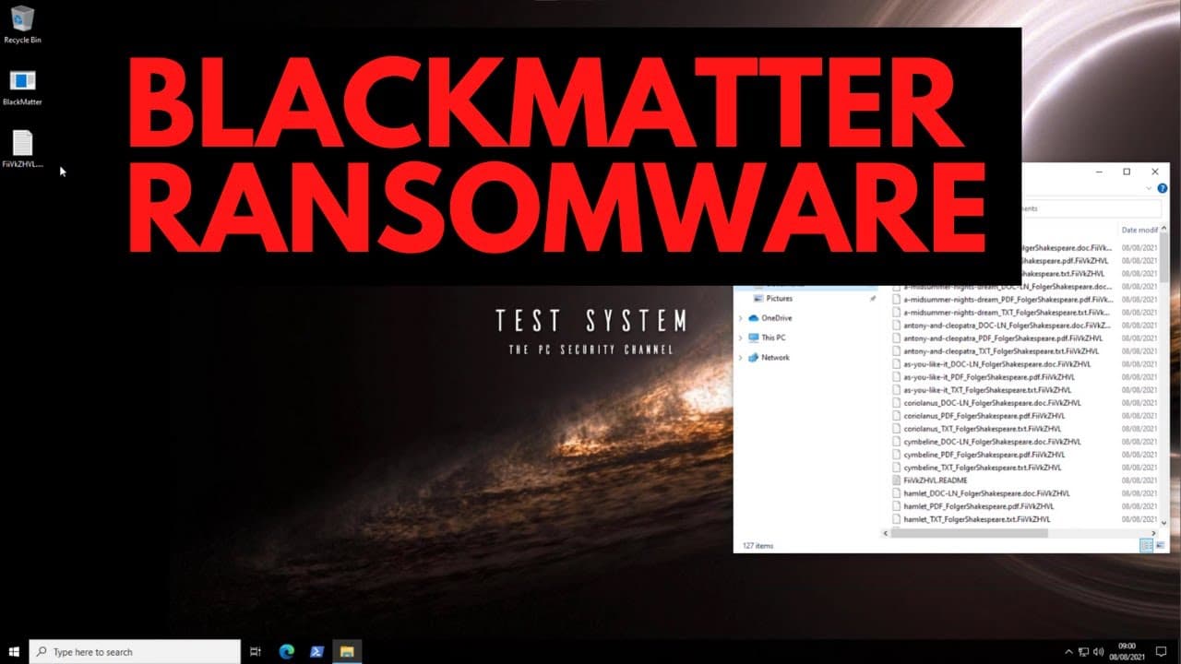Viewport: 1181px width, 664px height.
Task: Select antony-and-cleopatra_DOC-LN_FolgerShakespeare.doc file
Action: click(1001, 326)
